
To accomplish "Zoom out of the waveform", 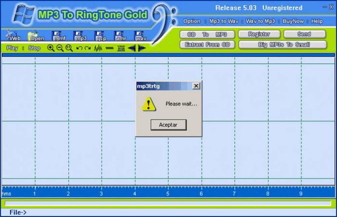I will click(x=60, y=48).
